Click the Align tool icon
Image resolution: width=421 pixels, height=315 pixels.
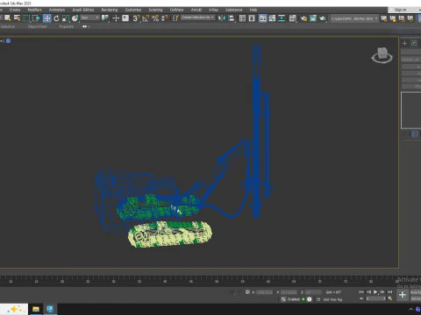point(232,18)
